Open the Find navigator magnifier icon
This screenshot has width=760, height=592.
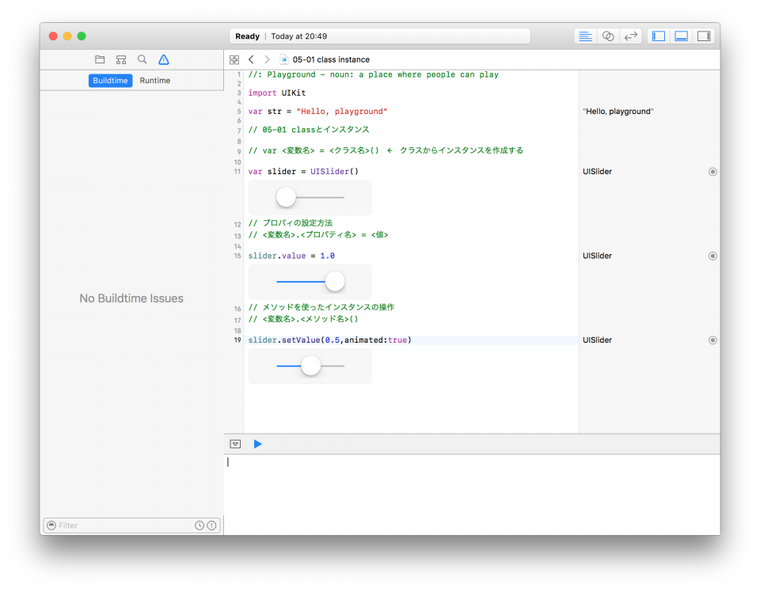tap(142, 59)
